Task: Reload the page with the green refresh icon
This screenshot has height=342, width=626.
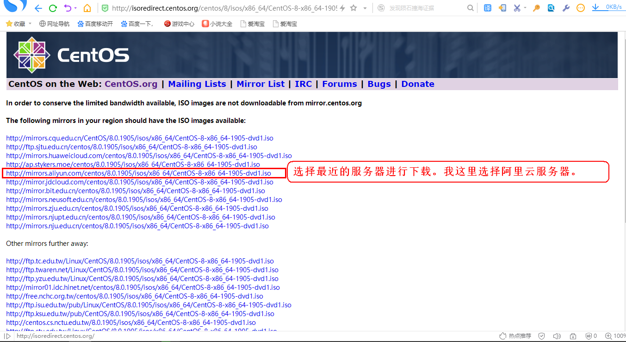Action: (x=53, y=8)
